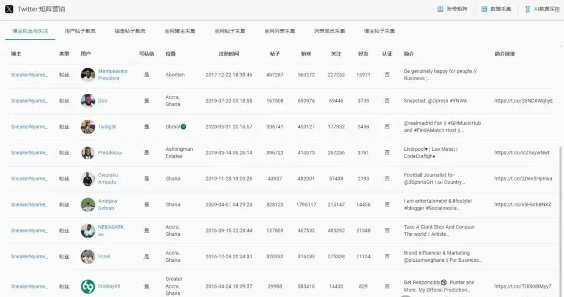This screenshot has height=297, width=564.
Task: Click the 博主 column header
Action: (x=16, y=53)
